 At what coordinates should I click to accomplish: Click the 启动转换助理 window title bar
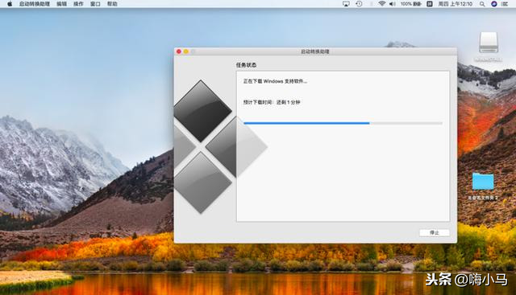315,51
